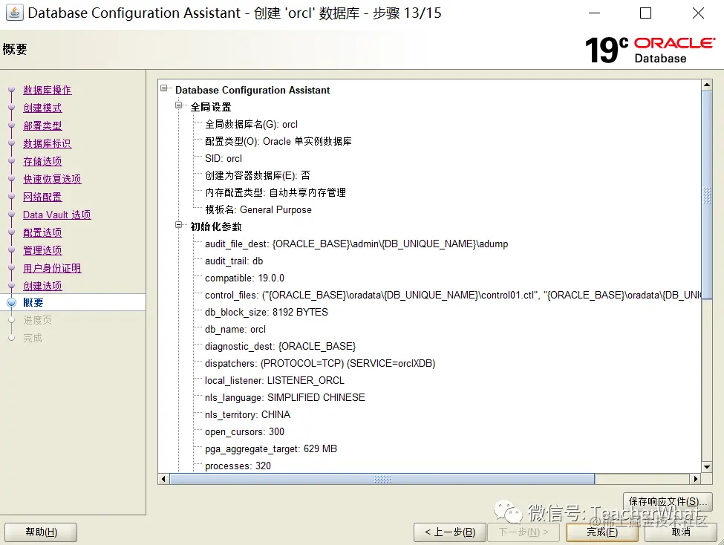
Task: Select the audit_trail: db row
Action: pos(234,261)
